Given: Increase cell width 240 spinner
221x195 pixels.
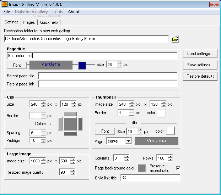Looking at the screenshot, I should pyautogui.click(x=43, y=103).
